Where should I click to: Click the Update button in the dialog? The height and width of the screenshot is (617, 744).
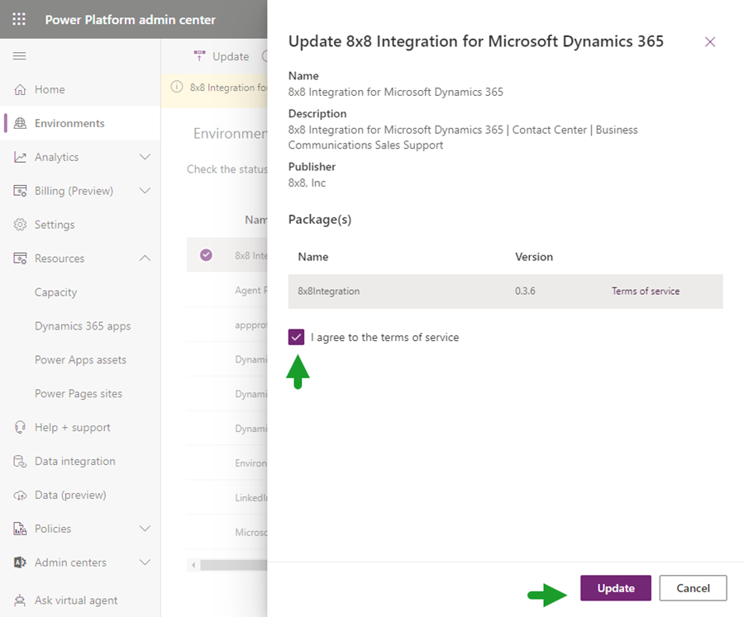tap(615, 588)
